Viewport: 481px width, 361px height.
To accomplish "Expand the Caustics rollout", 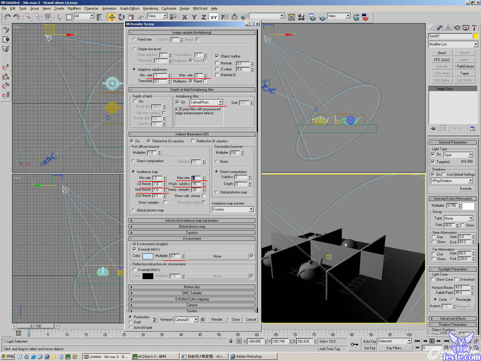I will [x=192, y=233].
